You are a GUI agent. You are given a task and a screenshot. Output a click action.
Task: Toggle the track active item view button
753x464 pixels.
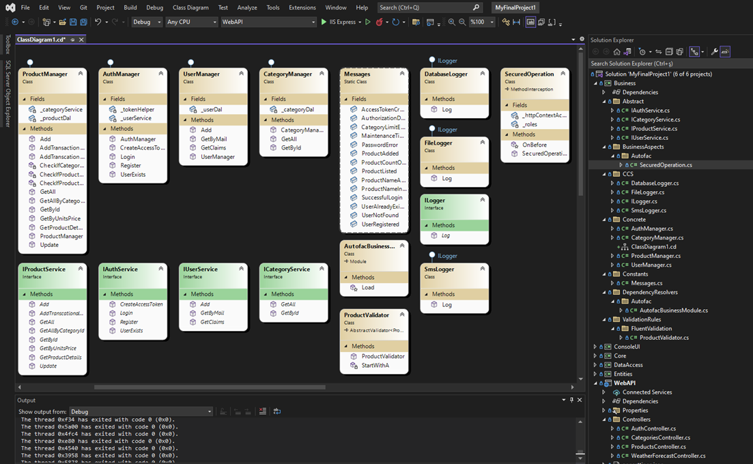(694, 52)
